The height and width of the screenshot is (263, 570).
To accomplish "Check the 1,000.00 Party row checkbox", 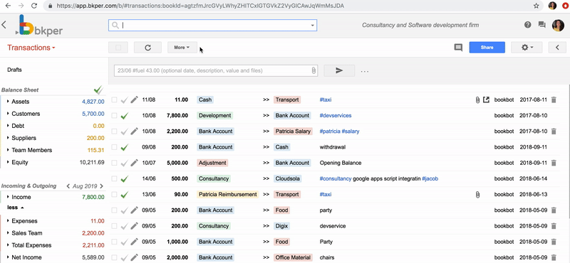I will point(114,242).
